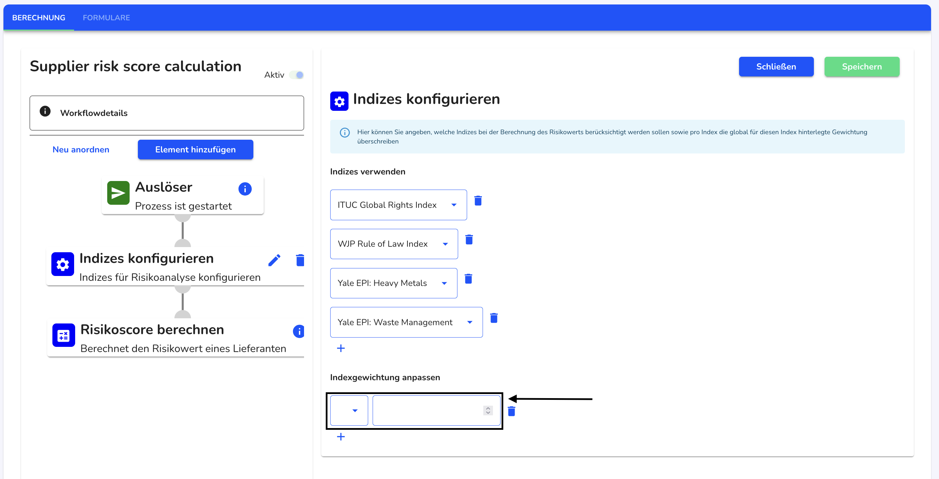Screen dimensions: 939x479
Task: Open the Yale EPI: Heavy Metals dropdown
Action: (x=393, y=283)
